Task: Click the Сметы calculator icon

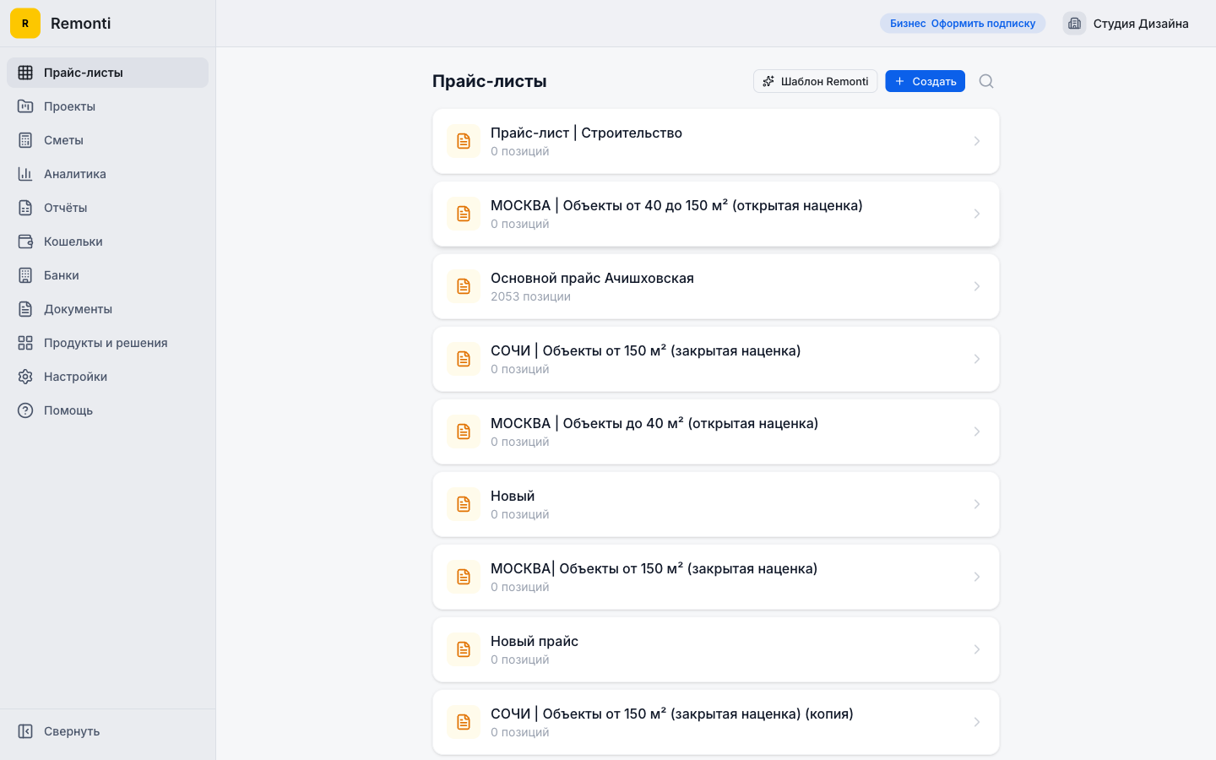Action: (x=25, y=140)
